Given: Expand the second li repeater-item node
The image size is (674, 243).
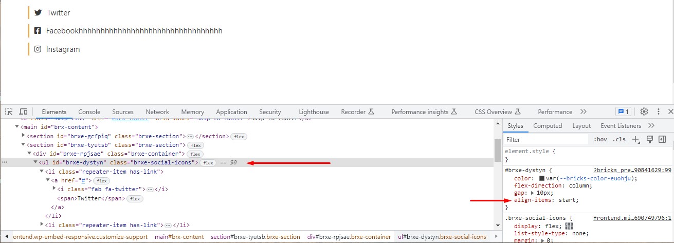Looking at the screenshot, I should pos(42,225).
